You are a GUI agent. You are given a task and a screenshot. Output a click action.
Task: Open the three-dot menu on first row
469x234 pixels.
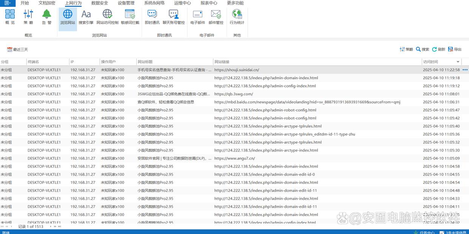(465, 70)
